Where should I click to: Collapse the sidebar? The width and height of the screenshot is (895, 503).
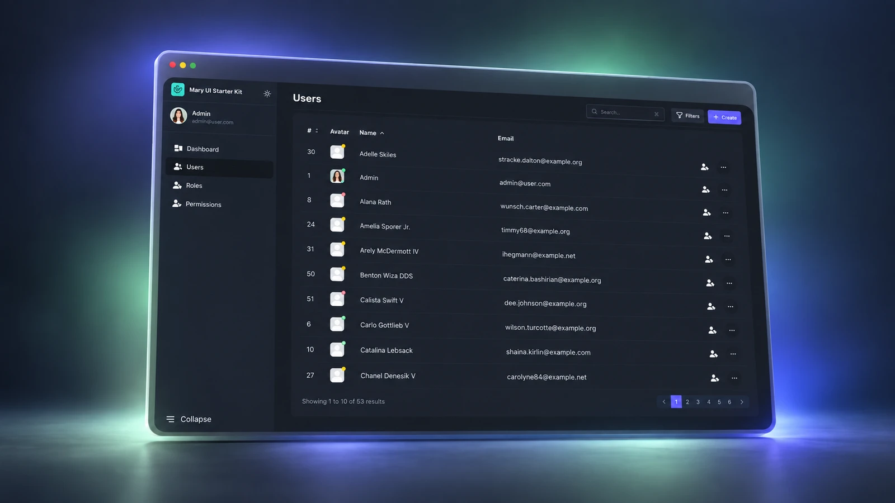pos(189,419)
